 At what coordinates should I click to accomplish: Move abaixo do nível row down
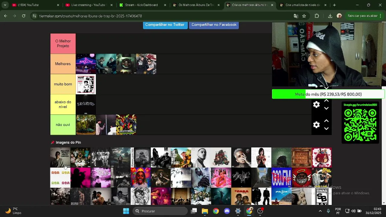pyautogui.click(x=326, y=108)
